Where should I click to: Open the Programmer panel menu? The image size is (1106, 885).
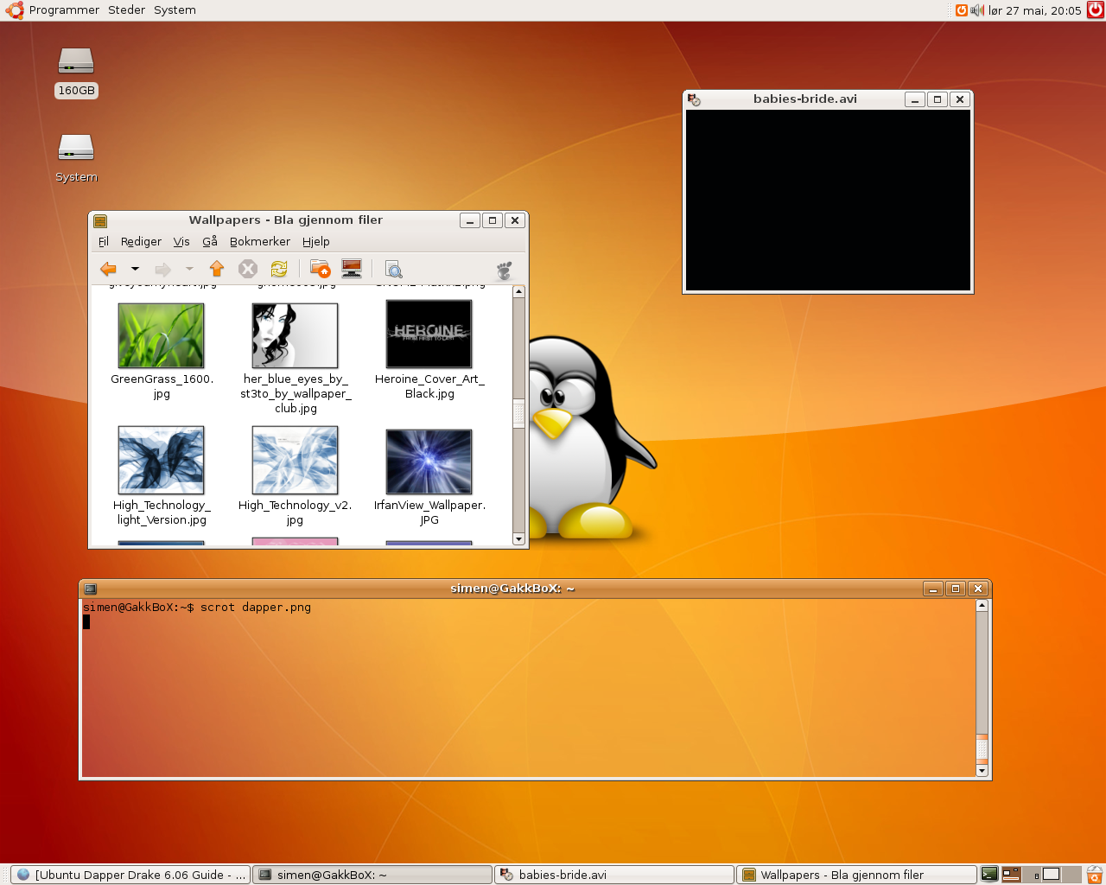coord(64,10)
